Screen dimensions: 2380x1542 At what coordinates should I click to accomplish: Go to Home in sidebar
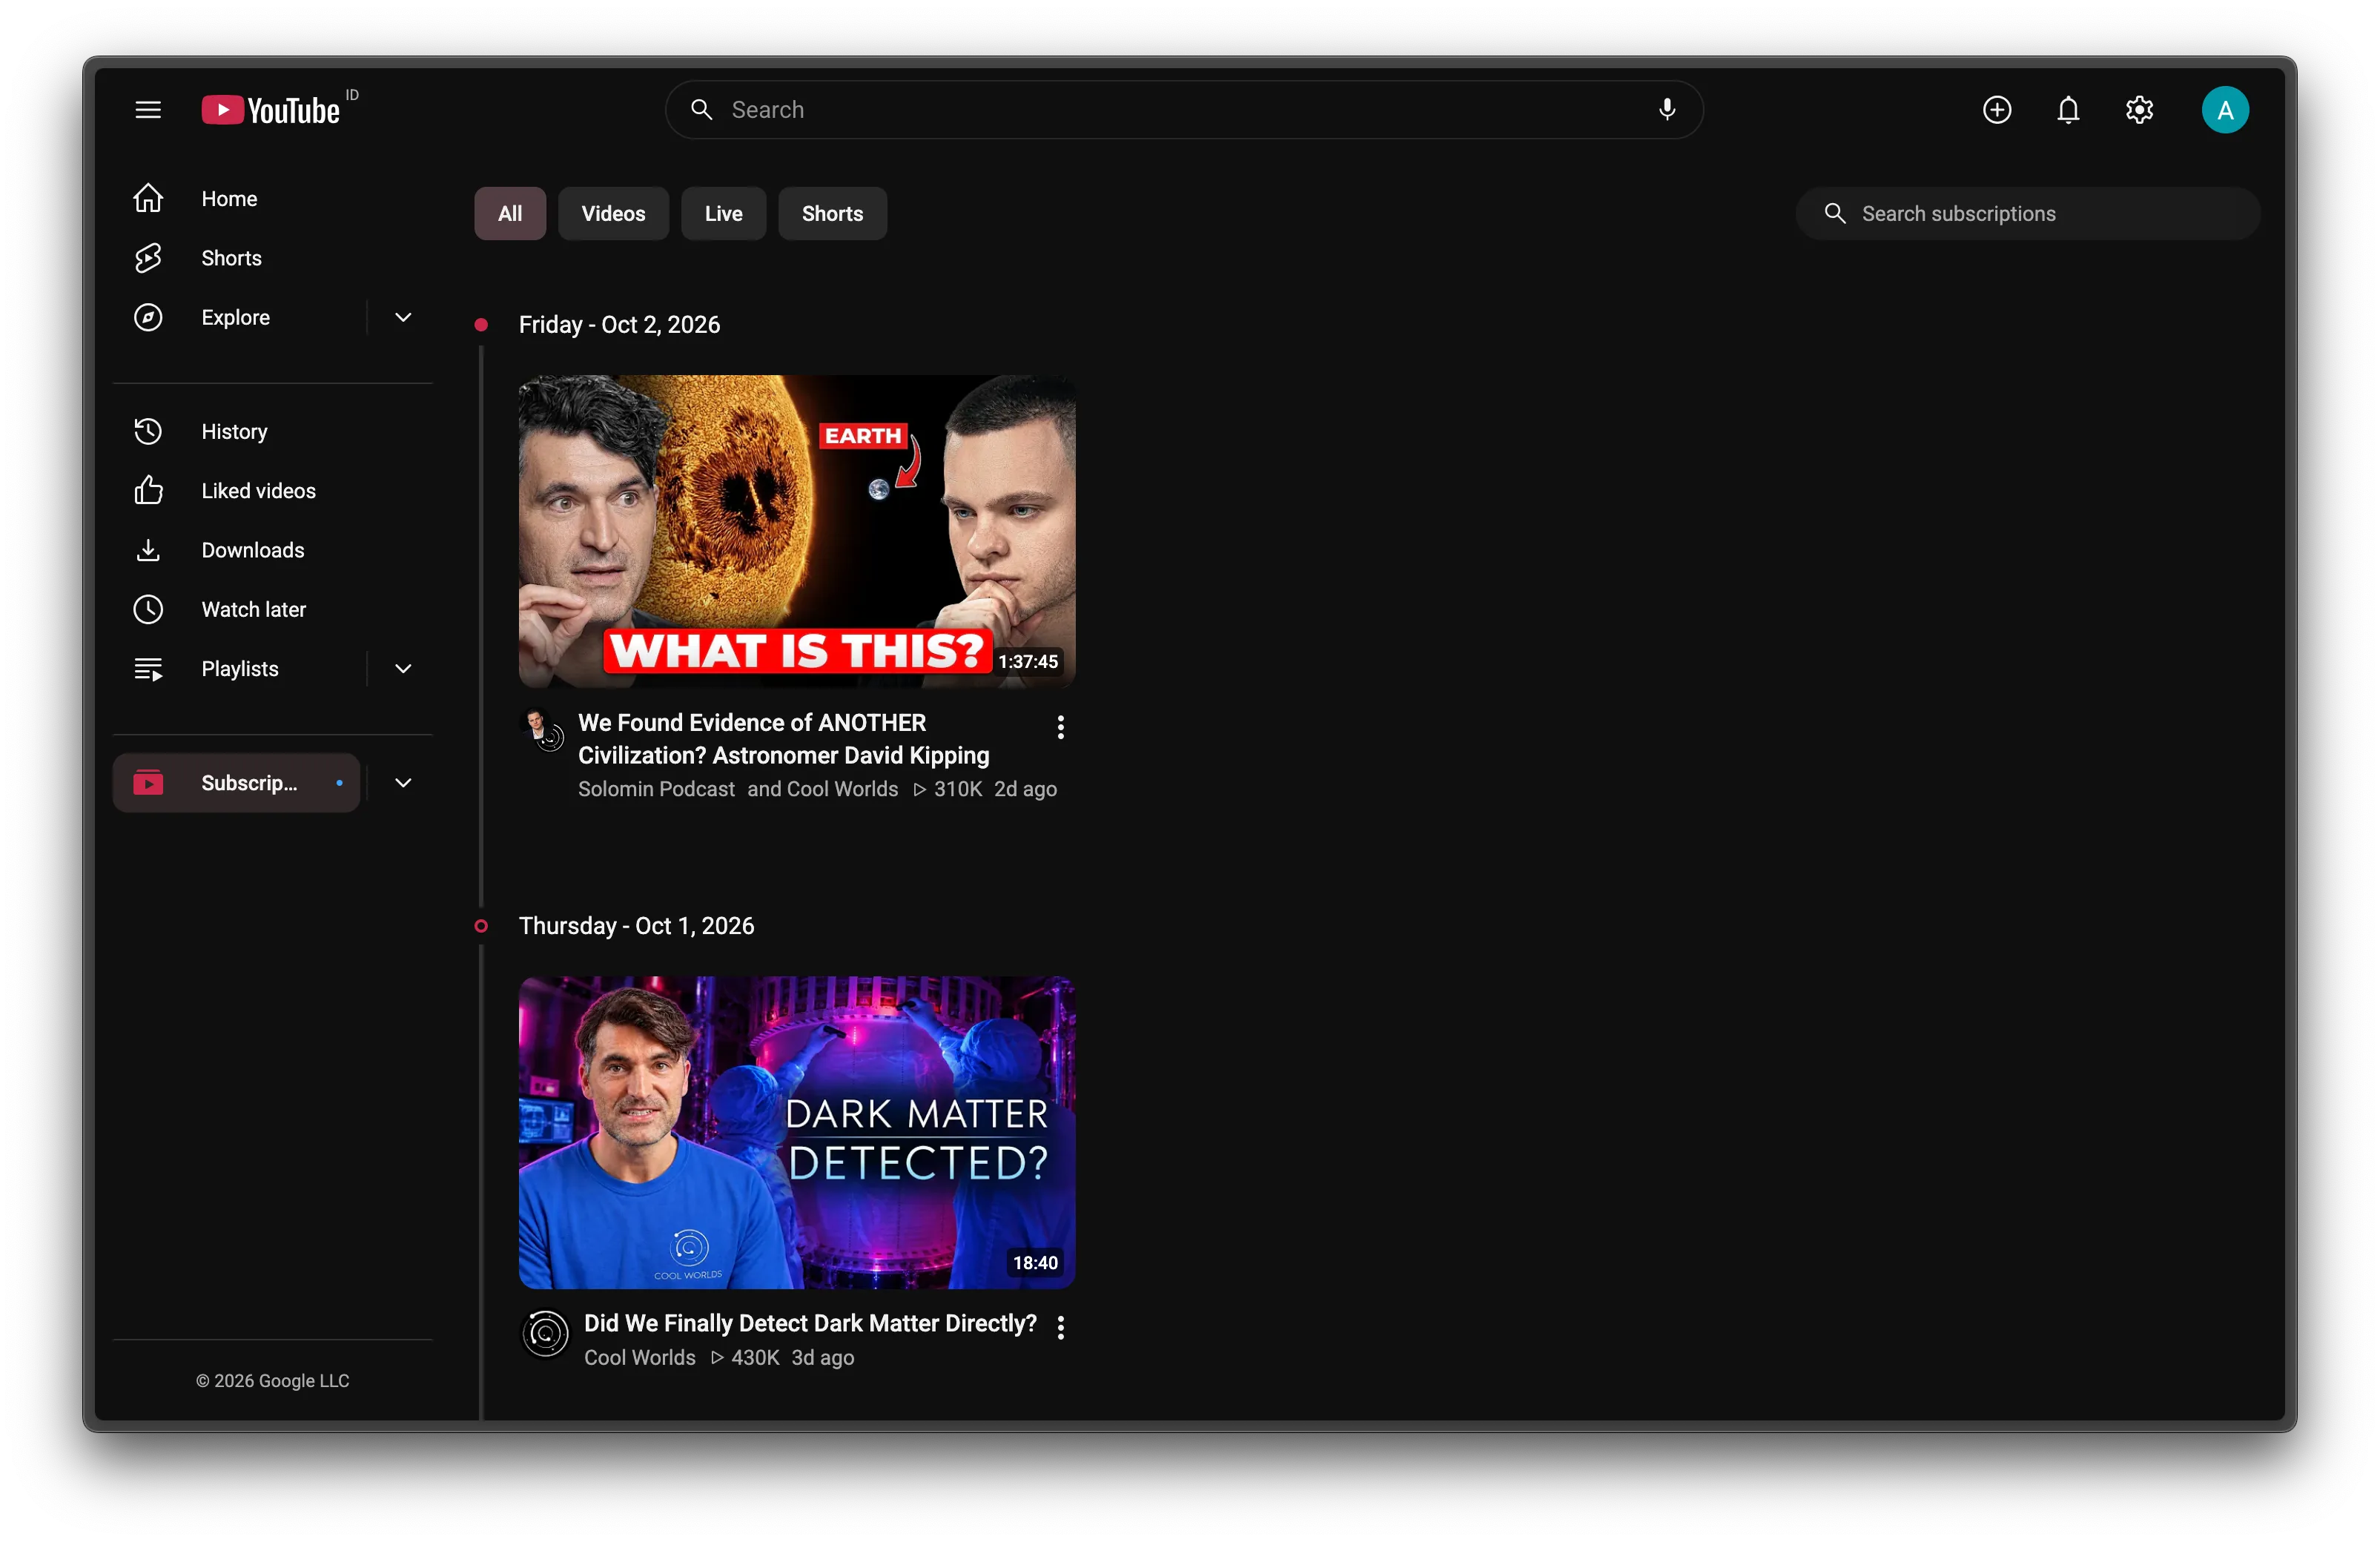tap(229, 199)
